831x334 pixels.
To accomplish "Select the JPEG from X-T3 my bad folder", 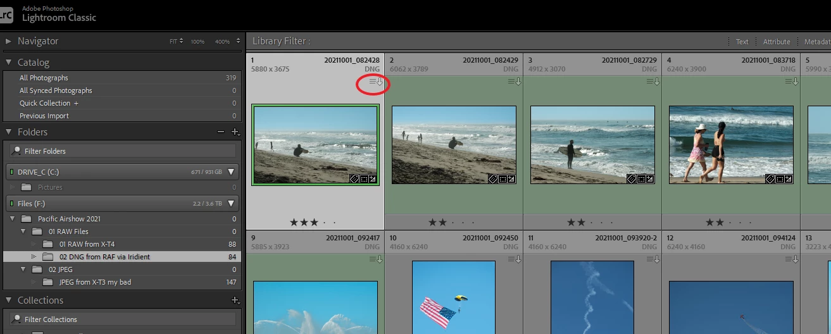I will (122, 282).
